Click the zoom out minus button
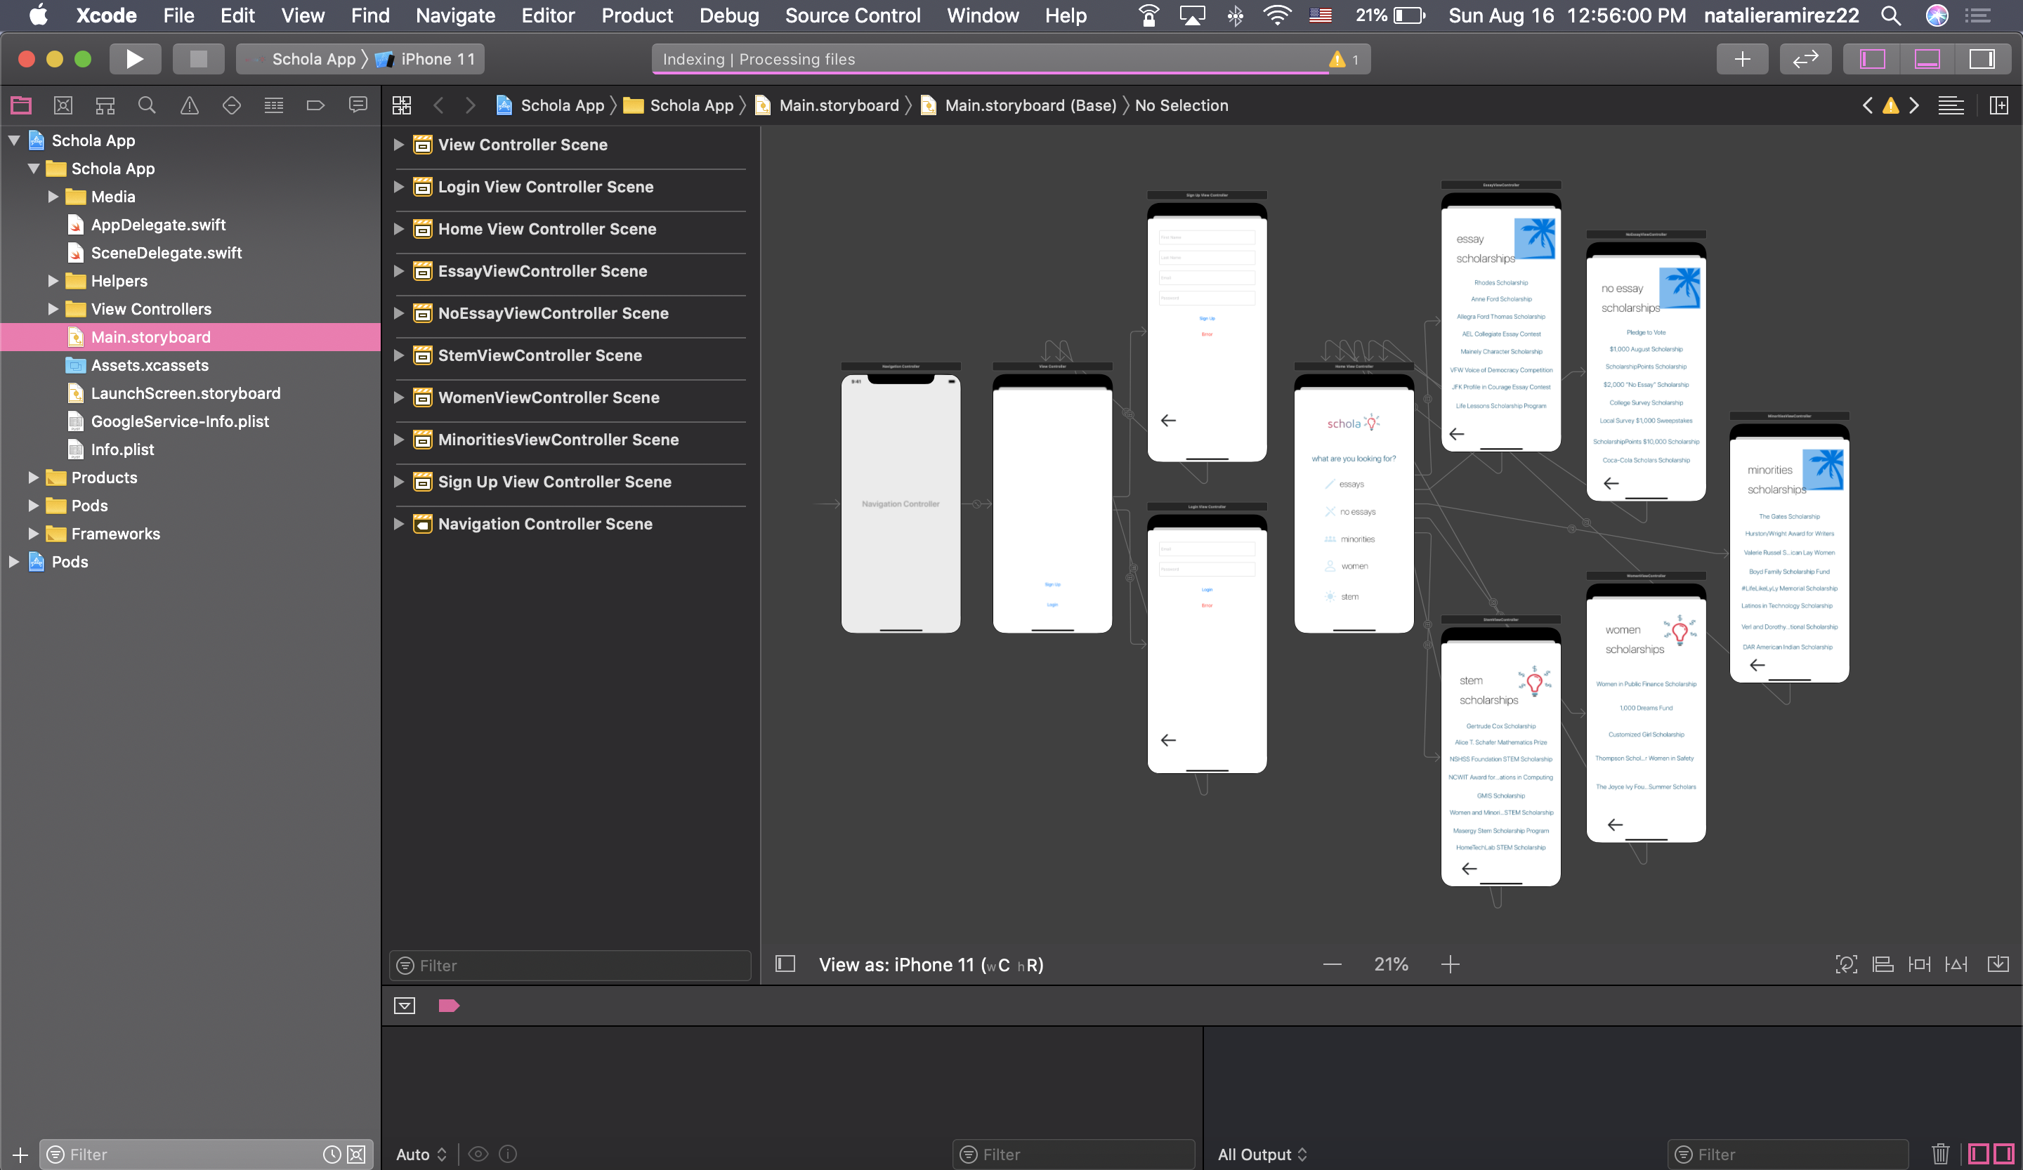This screenshot has height=1170, width=2023. coord(1332,964)
